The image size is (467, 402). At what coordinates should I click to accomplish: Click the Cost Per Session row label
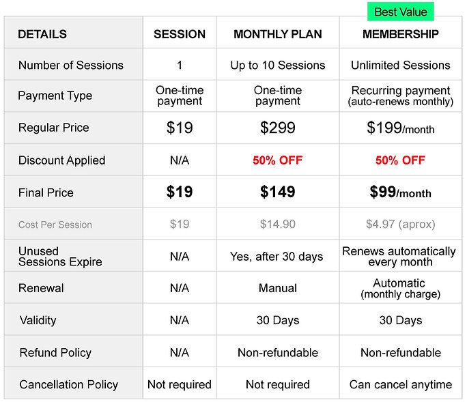pos(55,225)
